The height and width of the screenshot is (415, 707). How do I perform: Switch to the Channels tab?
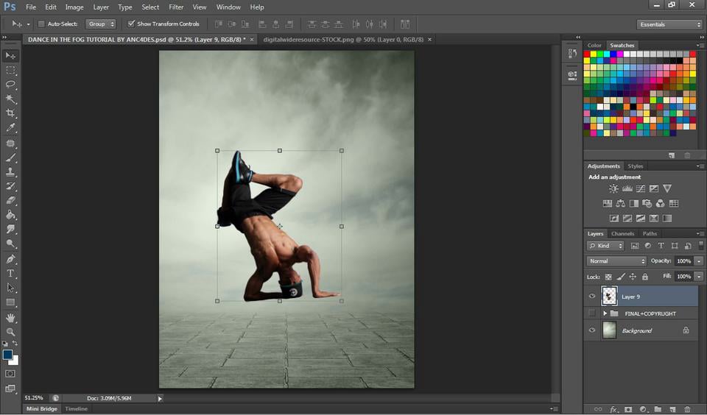click(x=622, y=233)
